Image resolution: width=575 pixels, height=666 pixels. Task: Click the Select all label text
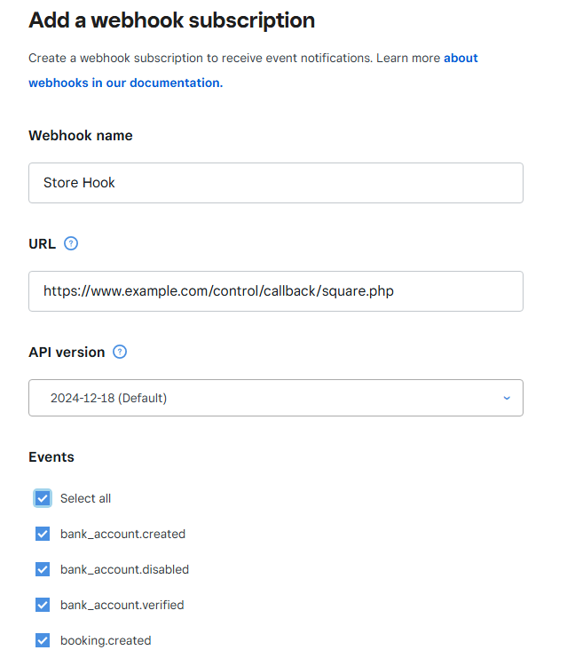(85, 498)
